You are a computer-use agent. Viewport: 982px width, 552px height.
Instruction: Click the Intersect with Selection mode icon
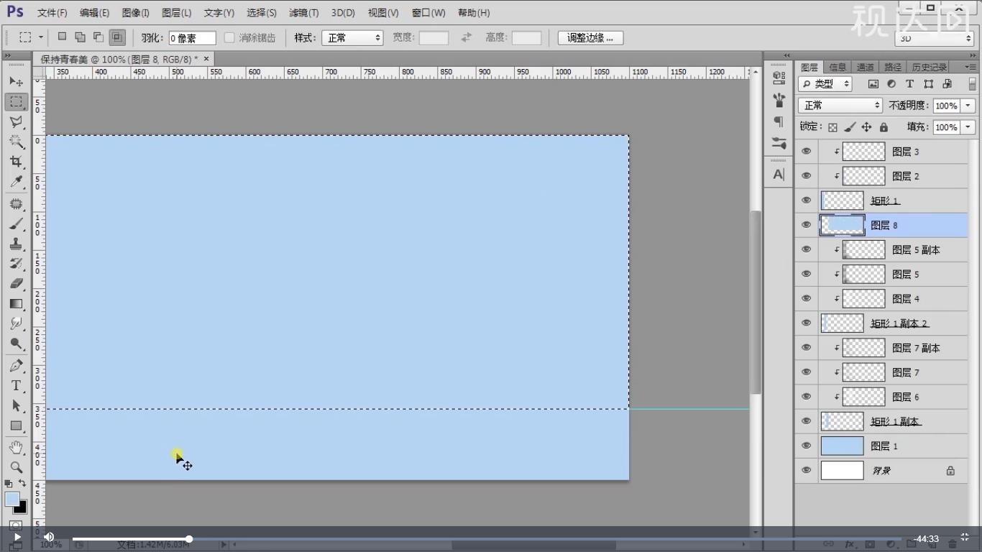(x=117, y=37)
